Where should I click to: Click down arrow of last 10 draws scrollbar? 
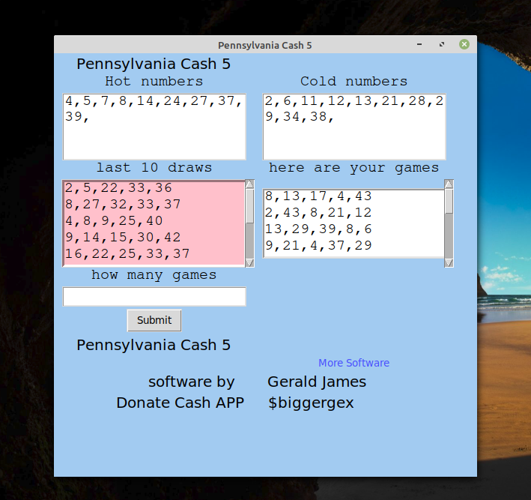(249, 263)
